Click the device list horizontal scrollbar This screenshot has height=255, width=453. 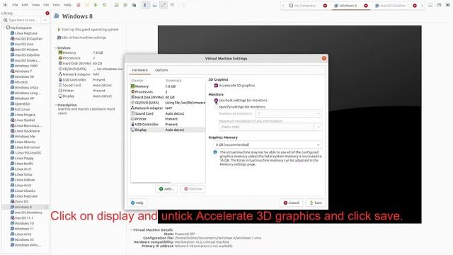click(x=151, y=183)
